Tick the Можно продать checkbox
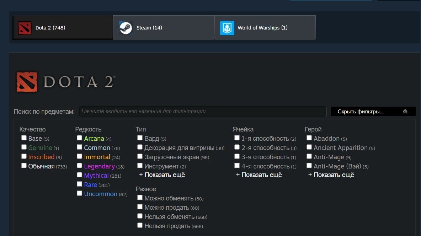This screenshot has width=421, height=236. (140, 207)
